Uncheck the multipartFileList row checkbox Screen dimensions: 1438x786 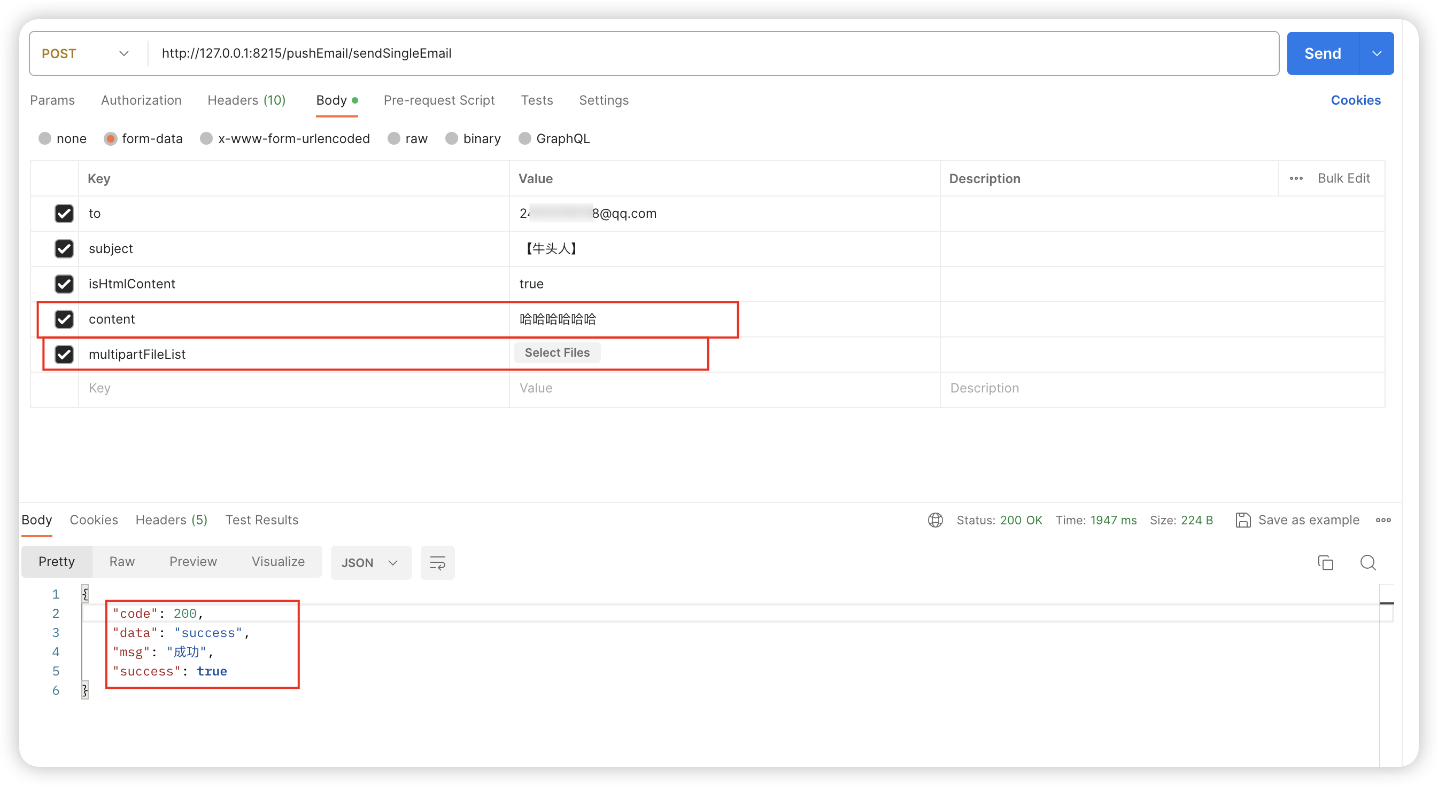pos(64,354)
